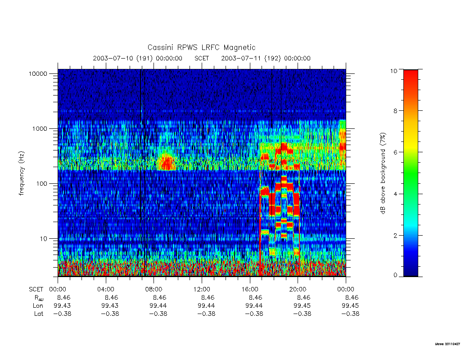This screenshot has height=346, width=461.
Task: Click the "16:00" time axis label
Action: [250, 290]
